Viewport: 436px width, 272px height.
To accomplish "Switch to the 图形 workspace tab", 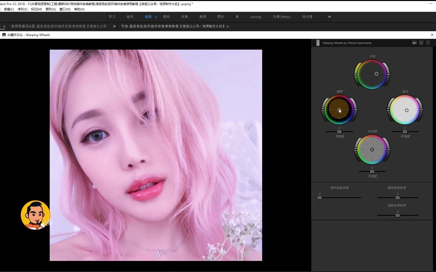I will [x=221, y=17].
